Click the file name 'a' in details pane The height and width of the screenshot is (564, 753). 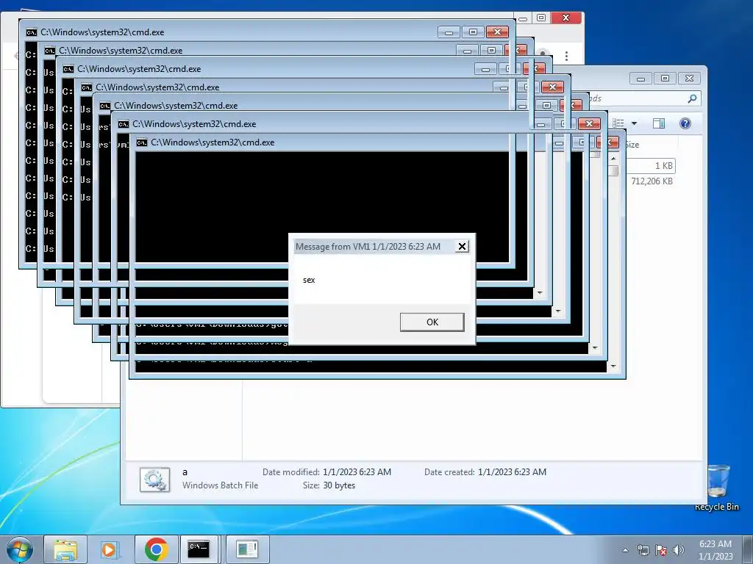(185, 472)
